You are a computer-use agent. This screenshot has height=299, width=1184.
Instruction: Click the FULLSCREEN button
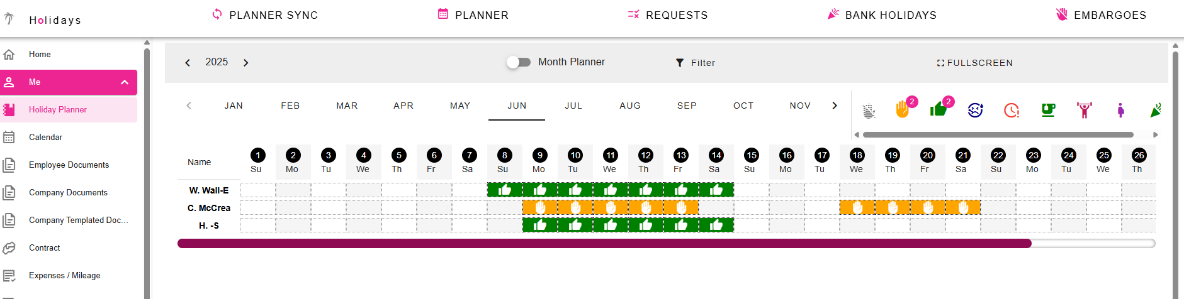coord(974,63)
